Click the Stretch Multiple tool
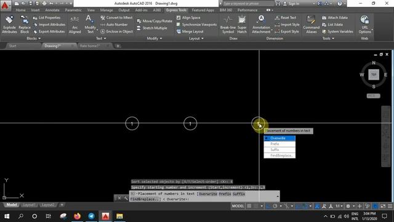The width and height of the screenshot is (394, 222). coord(152,28)
